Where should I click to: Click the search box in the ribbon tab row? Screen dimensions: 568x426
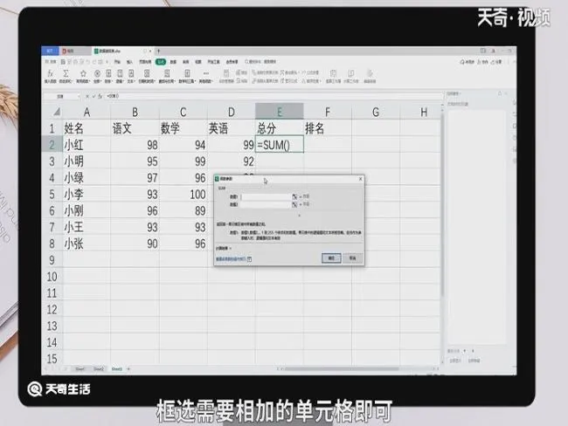[260, 62]
